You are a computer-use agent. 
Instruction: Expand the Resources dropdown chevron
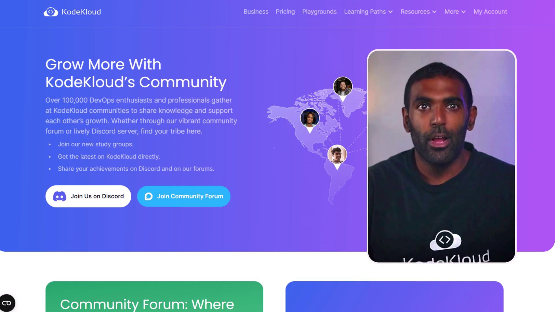[x=434, y=12]
